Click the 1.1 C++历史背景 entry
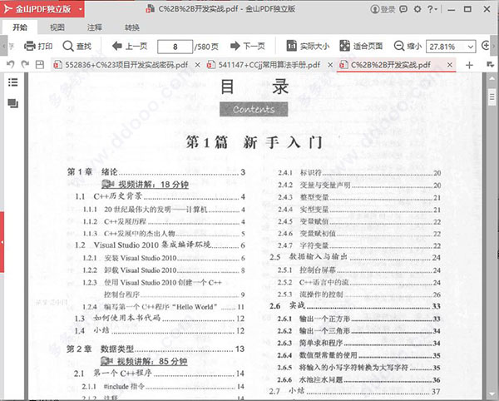Viewport: 499px width, 401px height. tap(160, 196)
